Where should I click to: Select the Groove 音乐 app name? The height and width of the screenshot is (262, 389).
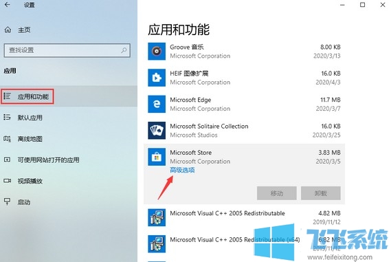(x=187, y=47)
